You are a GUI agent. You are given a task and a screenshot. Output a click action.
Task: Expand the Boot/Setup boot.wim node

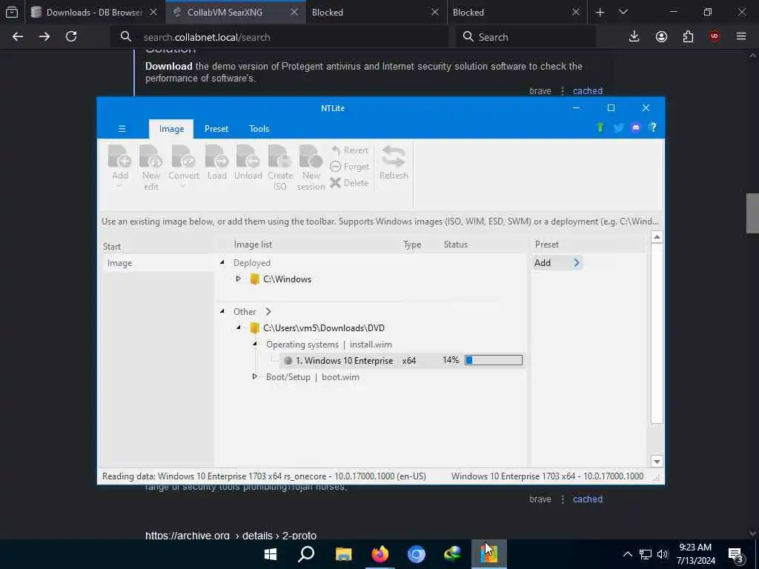point(255,376)
